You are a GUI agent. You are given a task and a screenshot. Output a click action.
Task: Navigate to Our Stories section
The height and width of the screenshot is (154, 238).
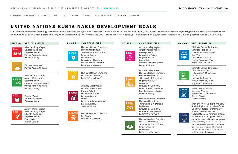pyautogui.click(x=92, y=8)
